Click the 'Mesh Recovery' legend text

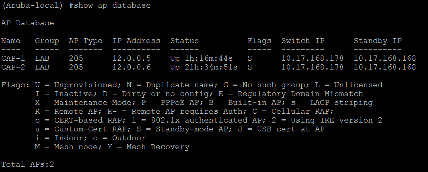[158, 147]
